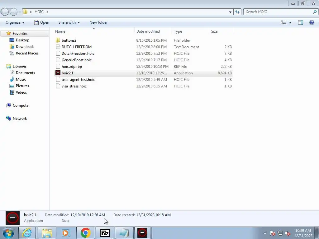Expand the view options dropdown arrow

point(290,22)
